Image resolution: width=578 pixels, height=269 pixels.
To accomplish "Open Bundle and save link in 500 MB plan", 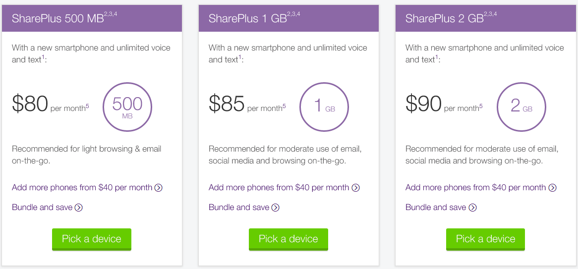I will point(42,208).
